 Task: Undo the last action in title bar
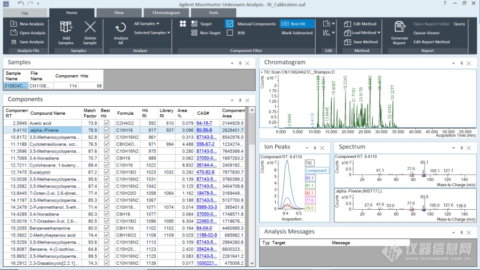pyautogui.click(x=20, y=4)
